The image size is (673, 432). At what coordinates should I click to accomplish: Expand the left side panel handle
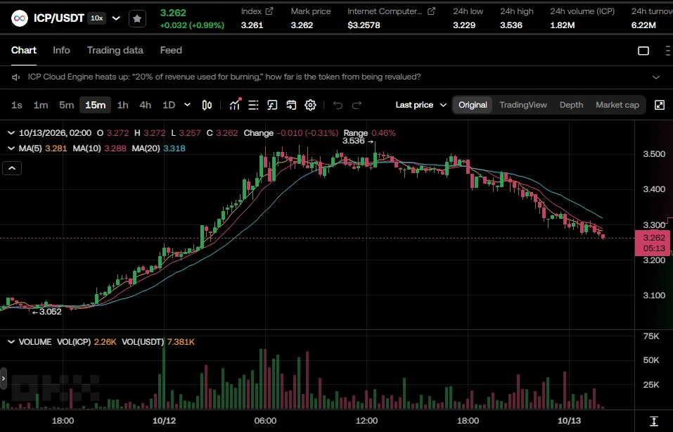(4, 379)
